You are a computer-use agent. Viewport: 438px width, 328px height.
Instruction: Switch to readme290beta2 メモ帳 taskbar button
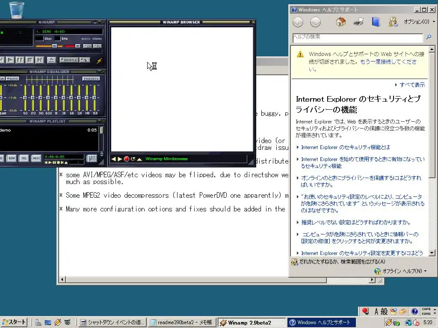tap(182, 323)
